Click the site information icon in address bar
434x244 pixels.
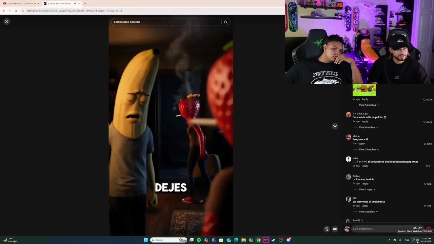(x=23, y=11)
